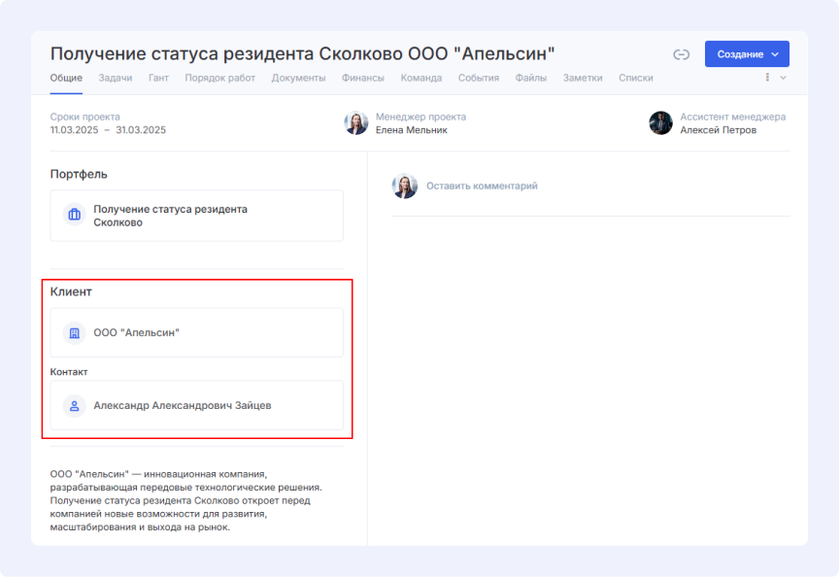Click the person icon beside Александр Зайцев
This screenshot has width=839, height=577.
(73, 405)
